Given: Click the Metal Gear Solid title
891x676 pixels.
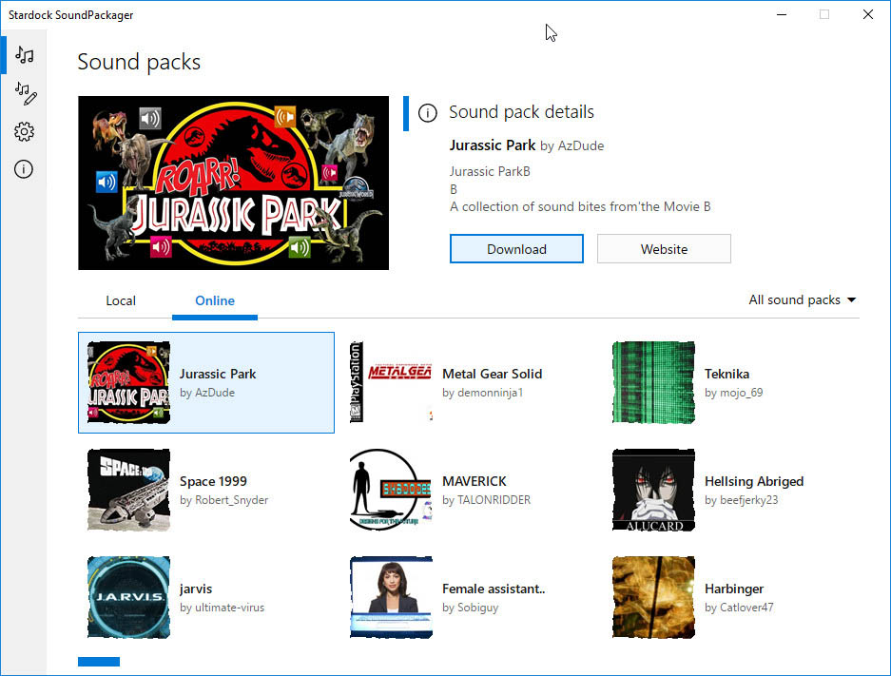Looking at the screenshot, I should coord(493,374).
